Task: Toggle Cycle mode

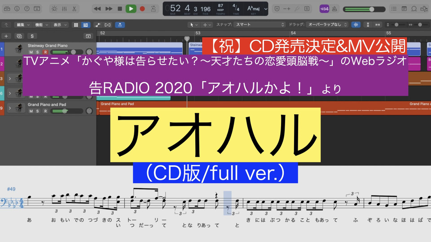Action: point(154,9)
